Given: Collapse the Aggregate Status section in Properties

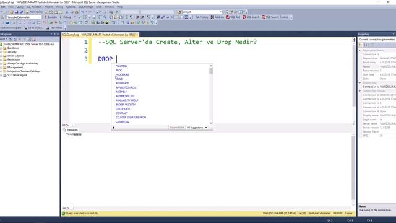Looking at the screenshot, I should click(360, 50).
